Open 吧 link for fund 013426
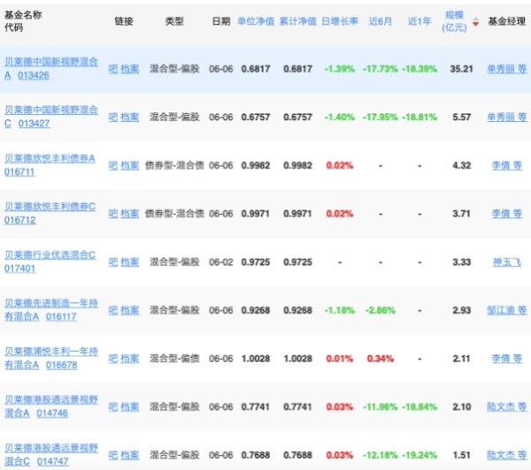Screen dimensions: 531x470 point(113,69)
